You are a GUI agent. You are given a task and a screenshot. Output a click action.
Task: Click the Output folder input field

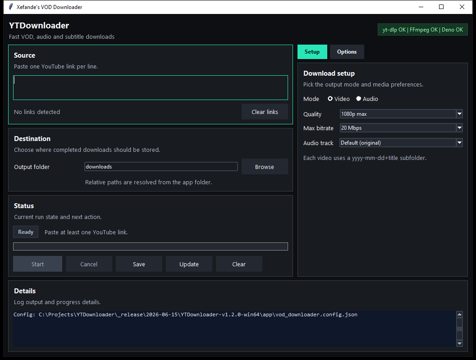tap(161, 166)
